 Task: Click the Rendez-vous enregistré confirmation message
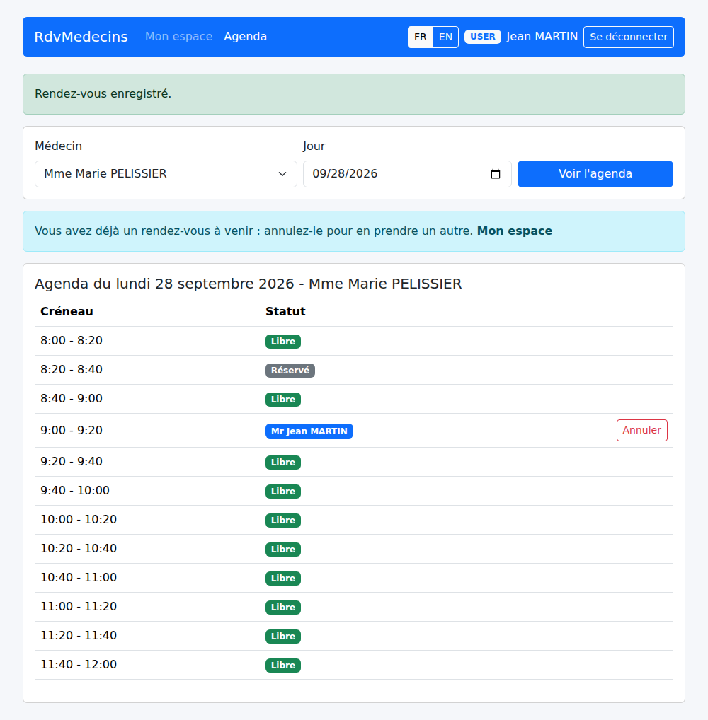coord(103,93)
